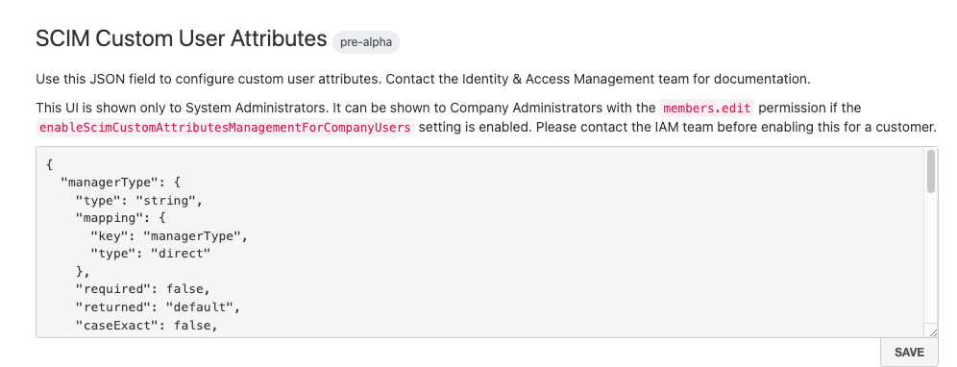This screenshot has height=367, width=957.
Task: Place cursor on the "mapping": { line
Action: 120,218
